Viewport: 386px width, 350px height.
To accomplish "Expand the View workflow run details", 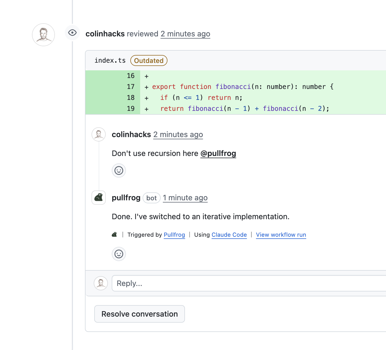I will 281,235.
